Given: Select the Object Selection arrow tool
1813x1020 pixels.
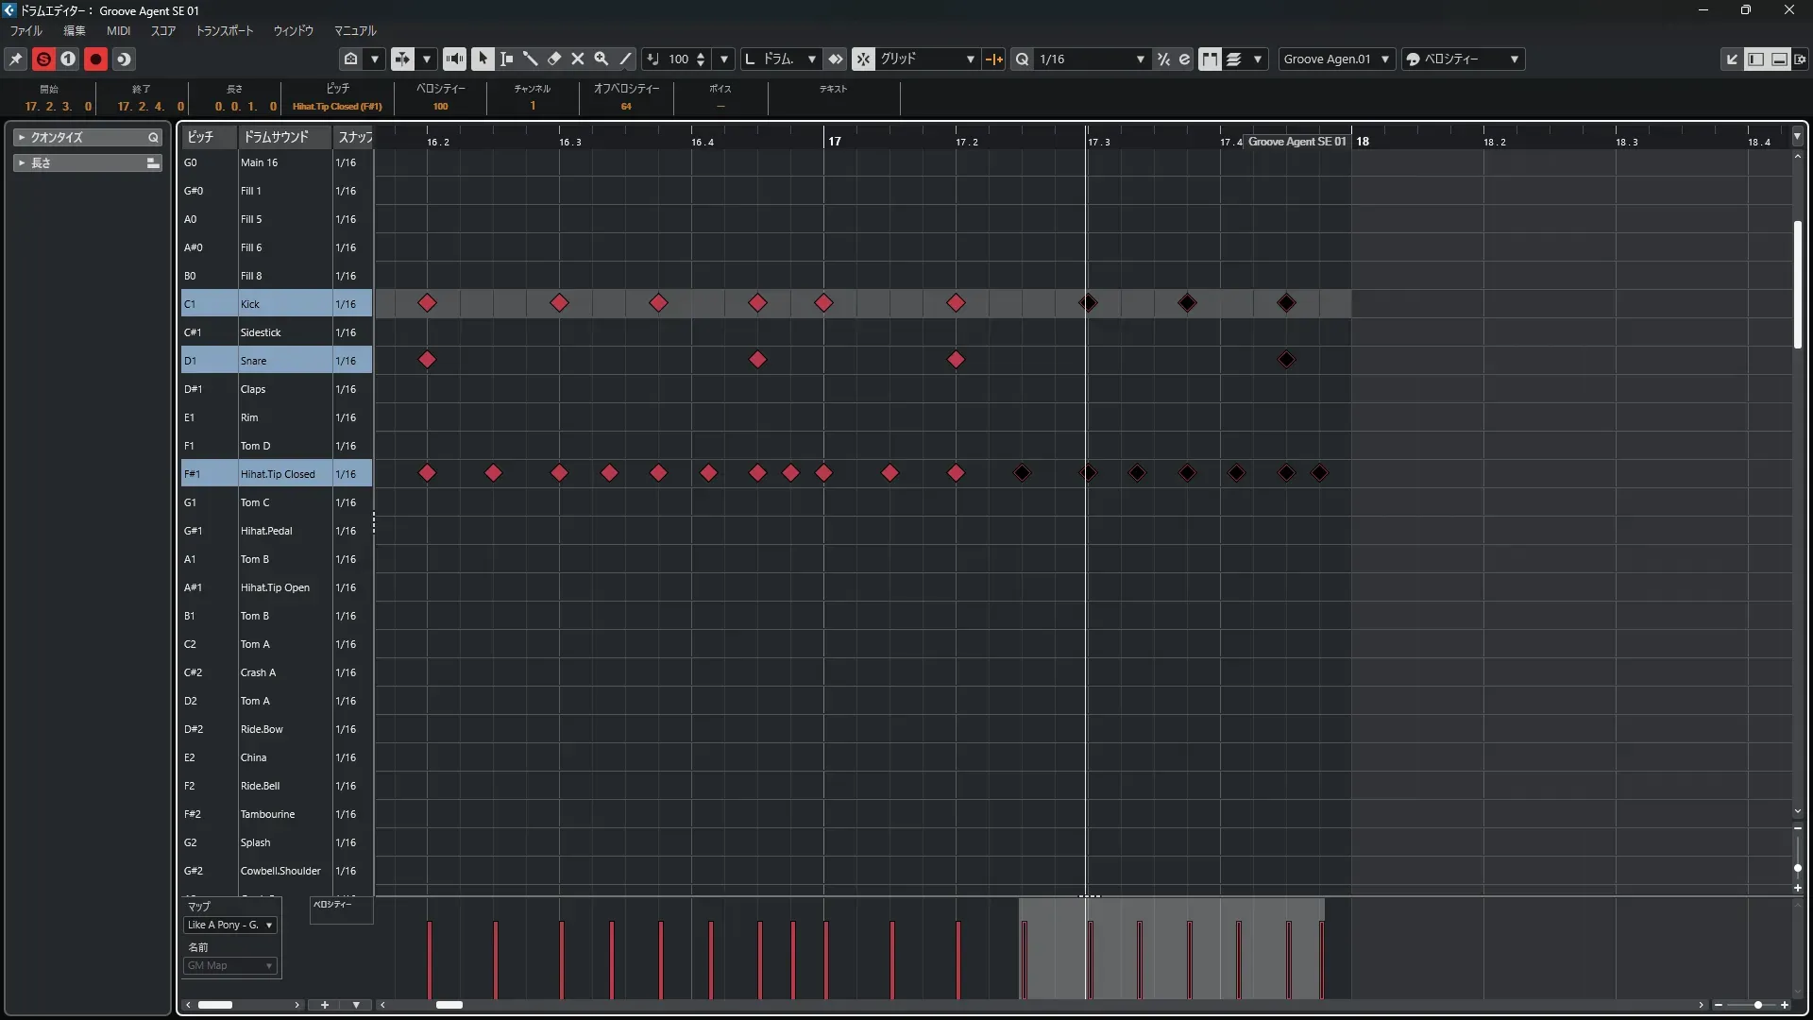Looking at the screenshot, I should coord(483,59).
